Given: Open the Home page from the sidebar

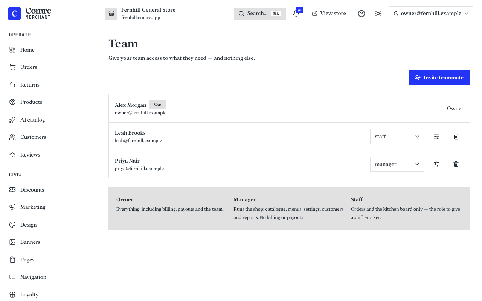Looking at the screenshot, I should [x=48, y=50].
